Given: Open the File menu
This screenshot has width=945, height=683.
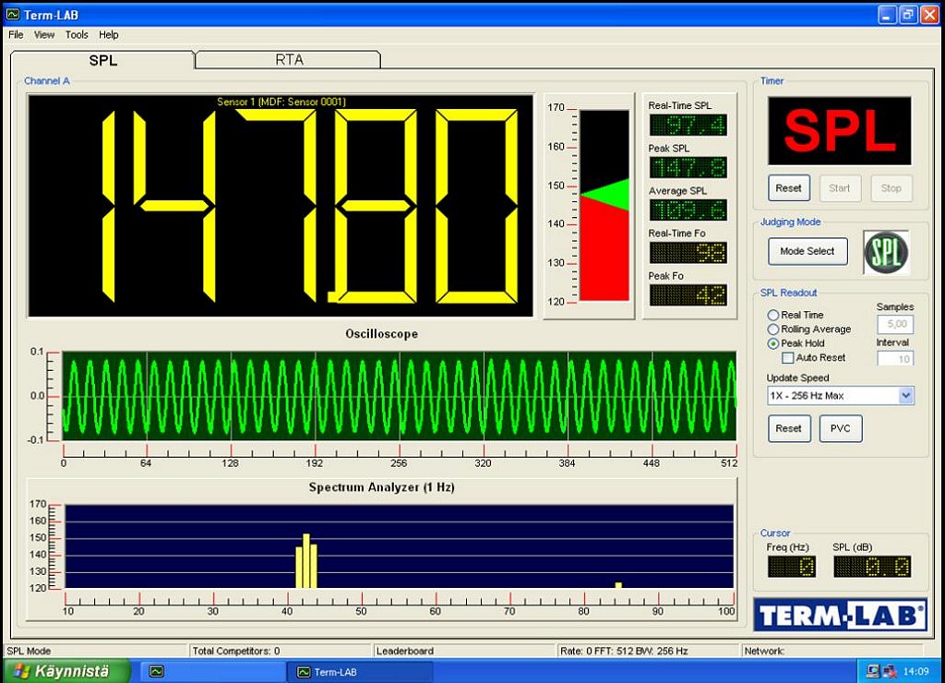Looking at the screenshot, I should pos(16,35).
